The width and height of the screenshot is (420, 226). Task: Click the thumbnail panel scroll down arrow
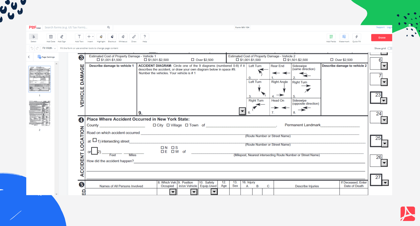tap(56, 194)
